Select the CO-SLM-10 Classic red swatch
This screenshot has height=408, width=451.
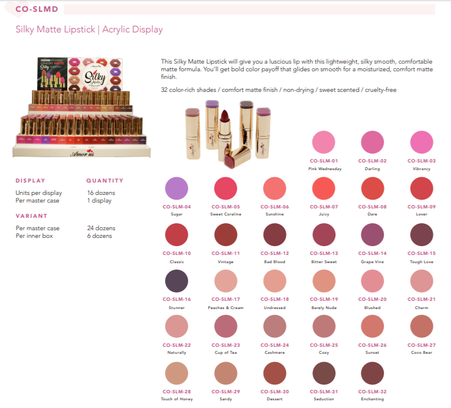point(177,235)
